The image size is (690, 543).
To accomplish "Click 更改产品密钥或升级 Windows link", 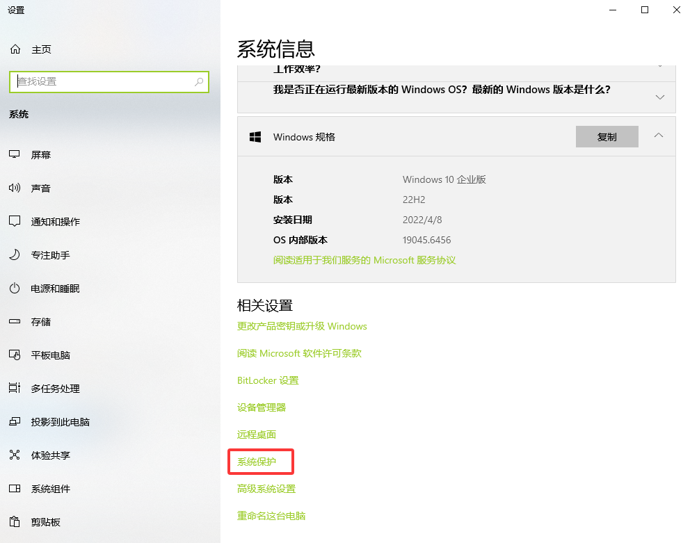I will [x=302, y=326].
